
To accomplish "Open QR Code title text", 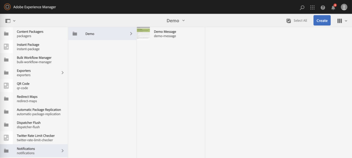I will (23, 84).
